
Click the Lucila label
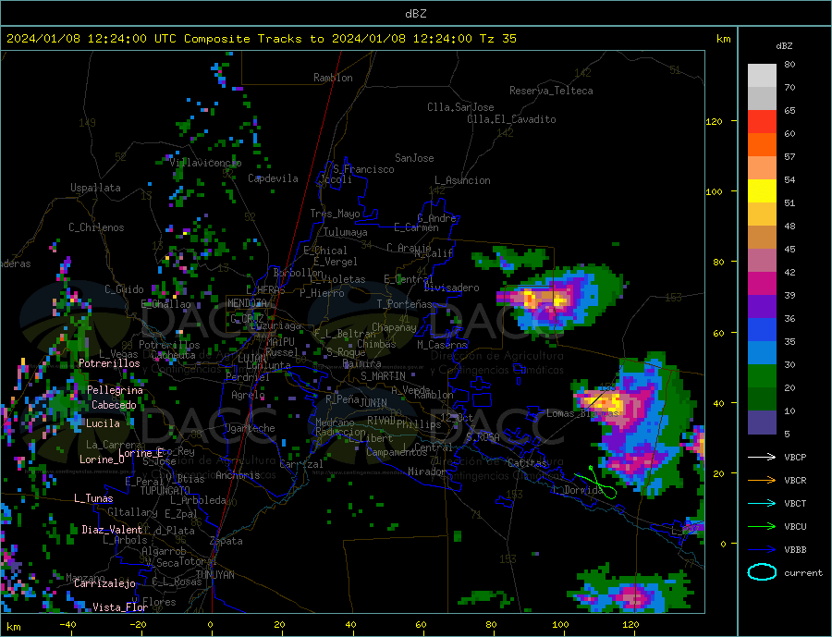pyautogui.click(x=103, y=423)
